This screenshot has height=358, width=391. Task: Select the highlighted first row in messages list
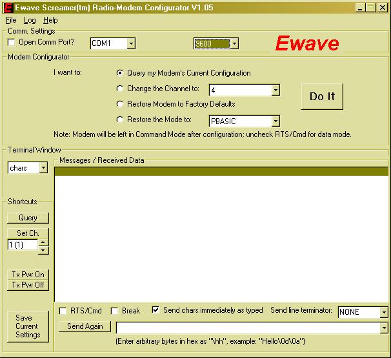pyautogui.click(x=221, y=171)
